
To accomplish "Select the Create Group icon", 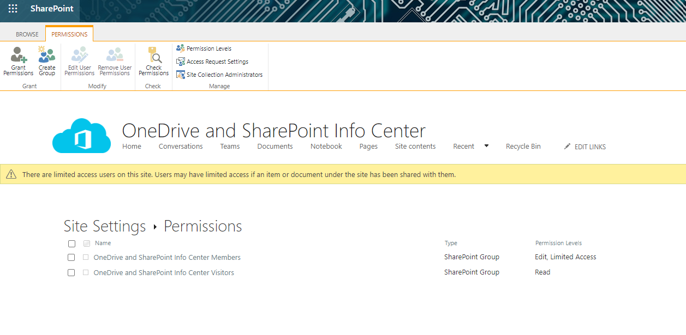I will (x=46, y=60).
